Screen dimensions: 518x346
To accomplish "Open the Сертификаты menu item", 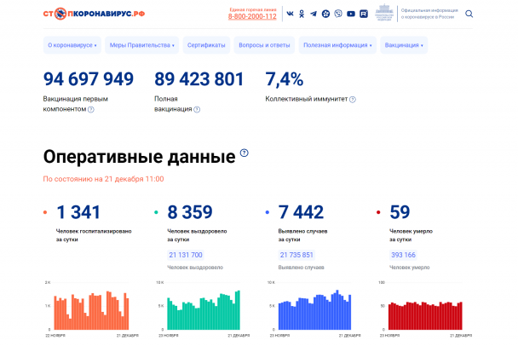I will pos(206,44).
